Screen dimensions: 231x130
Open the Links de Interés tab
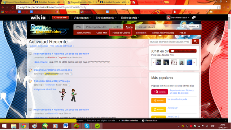point(146,27)
